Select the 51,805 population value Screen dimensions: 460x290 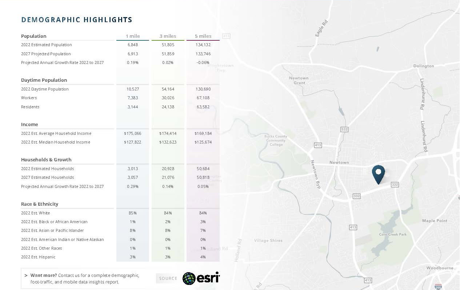click(x=168, y=45)
